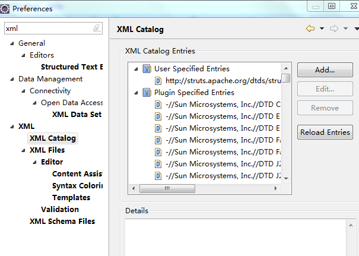Screen dimensions: 359x256
Task: Open the Validation preference page
Action: point(60,210)
